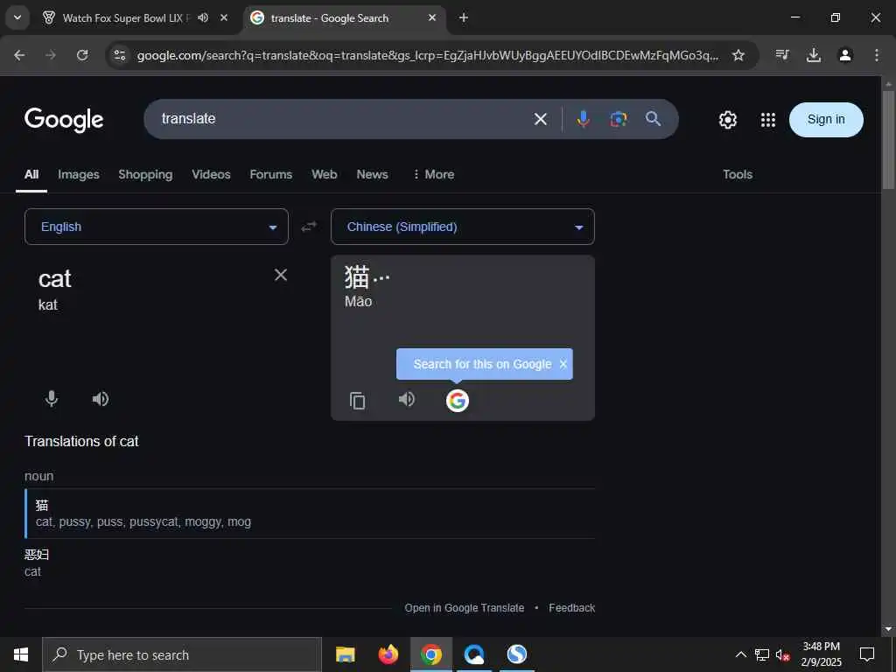
Task: Select the News tab
Action: [x=372, y=174]
